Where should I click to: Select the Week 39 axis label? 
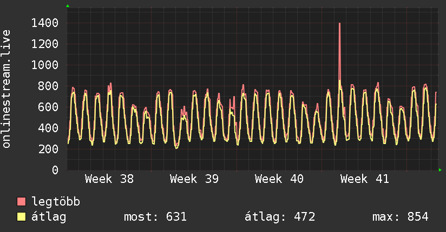pyautogui.click(x=194, y=179)
